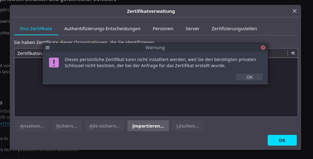Confirm the warning with its OK button
The height and width of the screenshot is (159, 313).
tap(249, 77)
